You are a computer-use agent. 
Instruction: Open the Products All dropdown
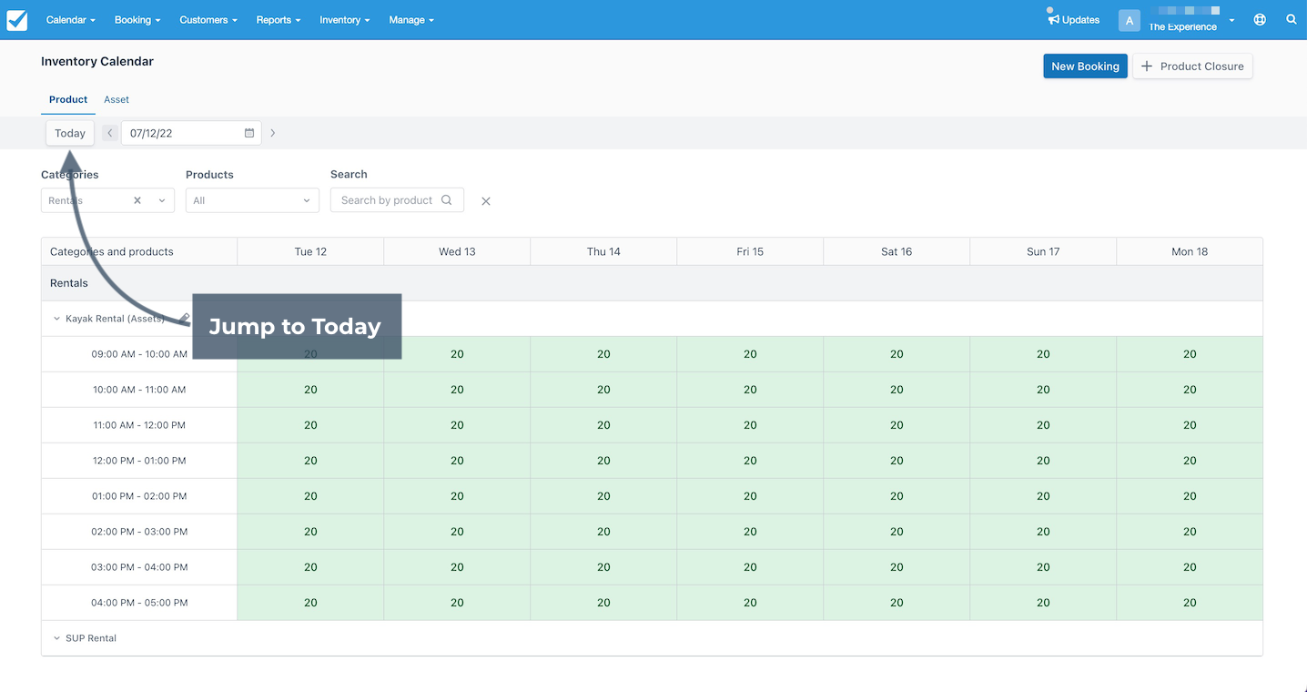[252, 200]
